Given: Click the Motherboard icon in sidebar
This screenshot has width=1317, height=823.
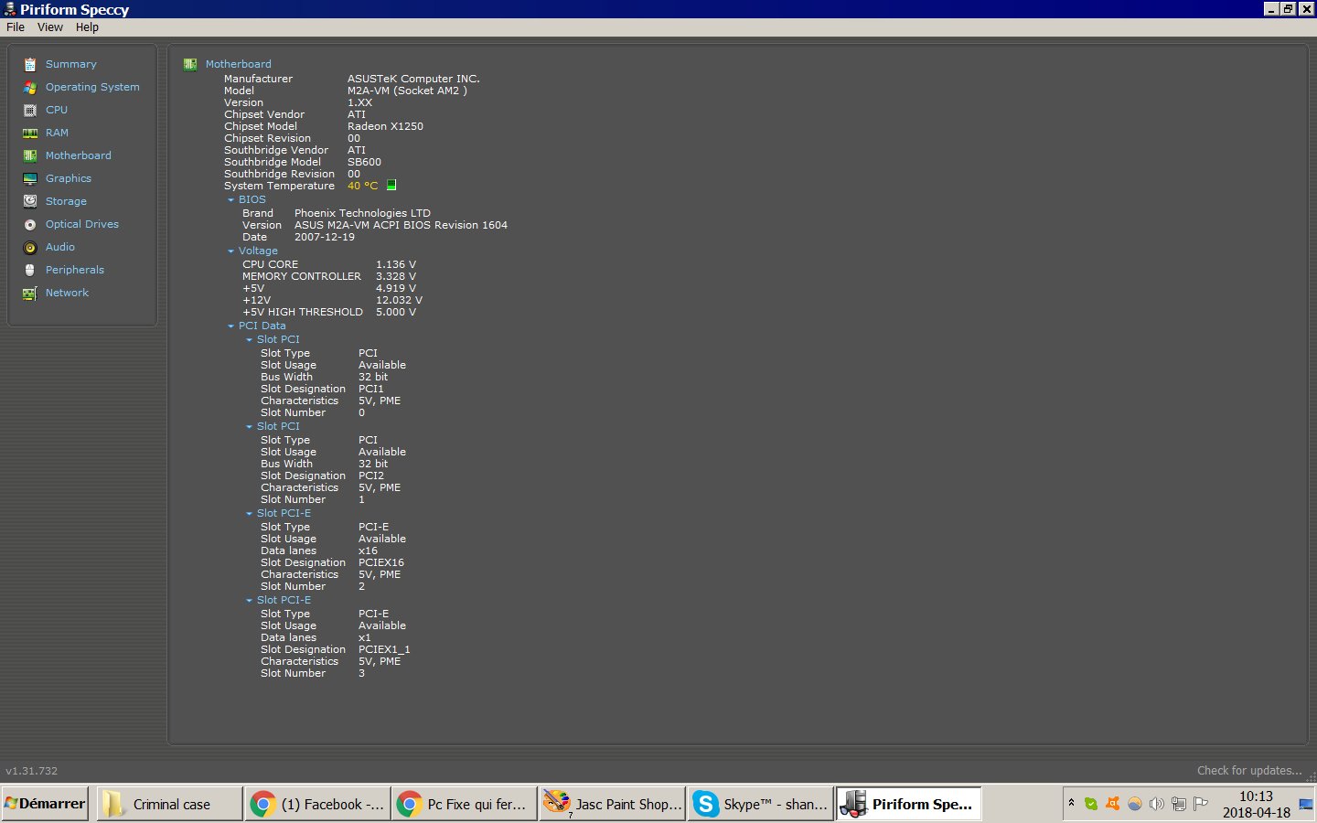Looking at the screenshot, I should click(x=30, y=155).
